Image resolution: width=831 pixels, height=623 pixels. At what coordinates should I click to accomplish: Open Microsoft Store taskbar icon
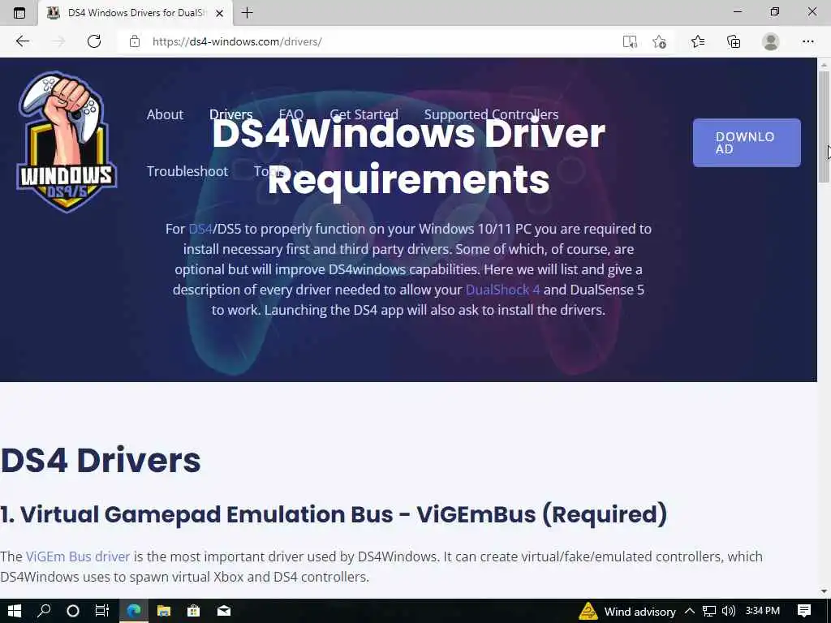193,611
